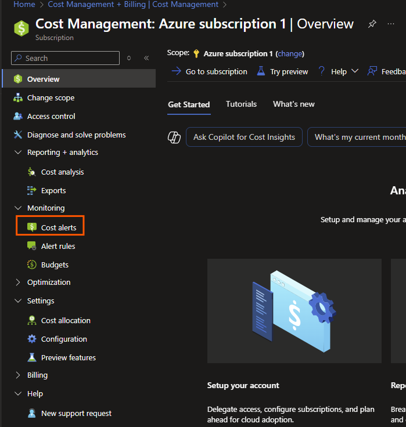
Task: Click Ask Copilot for Cost Insights button
Action: coord(244,137)
